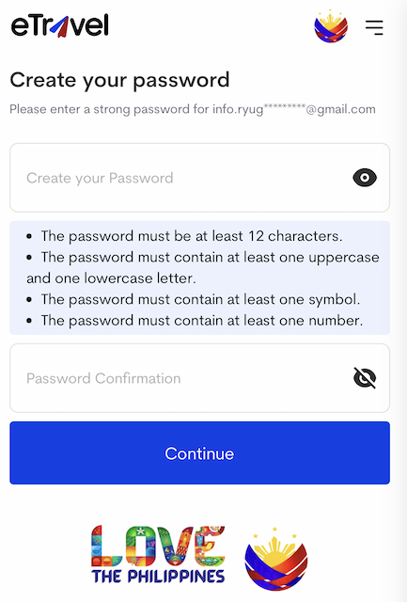Focus the Create your Password field

pyautogui.click(x=199, y=178)
